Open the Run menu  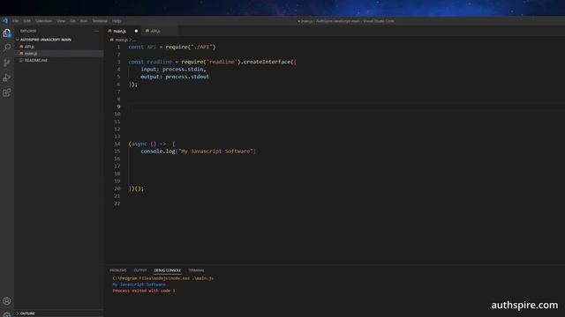[x=84, y=21]
